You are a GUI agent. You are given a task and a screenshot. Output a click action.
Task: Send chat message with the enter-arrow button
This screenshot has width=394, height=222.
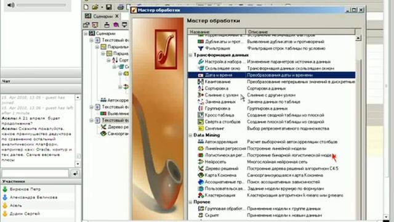(75, 173)
